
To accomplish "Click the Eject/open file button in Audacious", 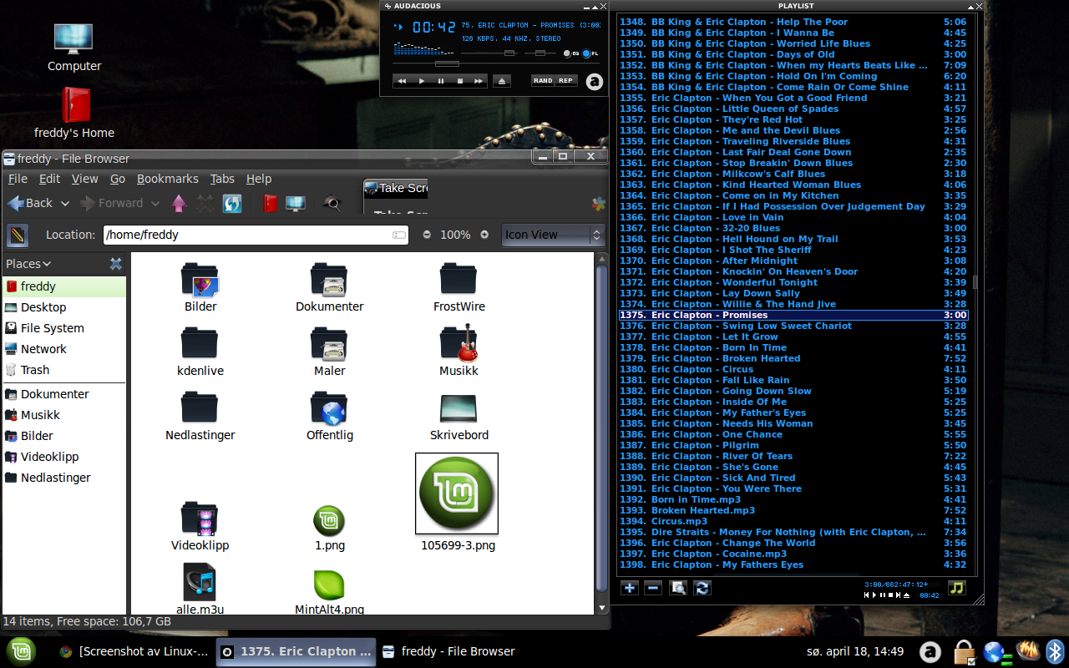I will click(501, 81).
